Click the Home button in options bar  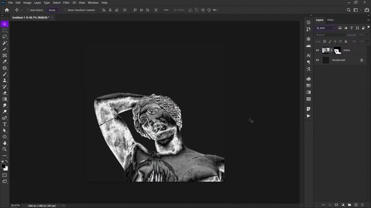[7, 10]
